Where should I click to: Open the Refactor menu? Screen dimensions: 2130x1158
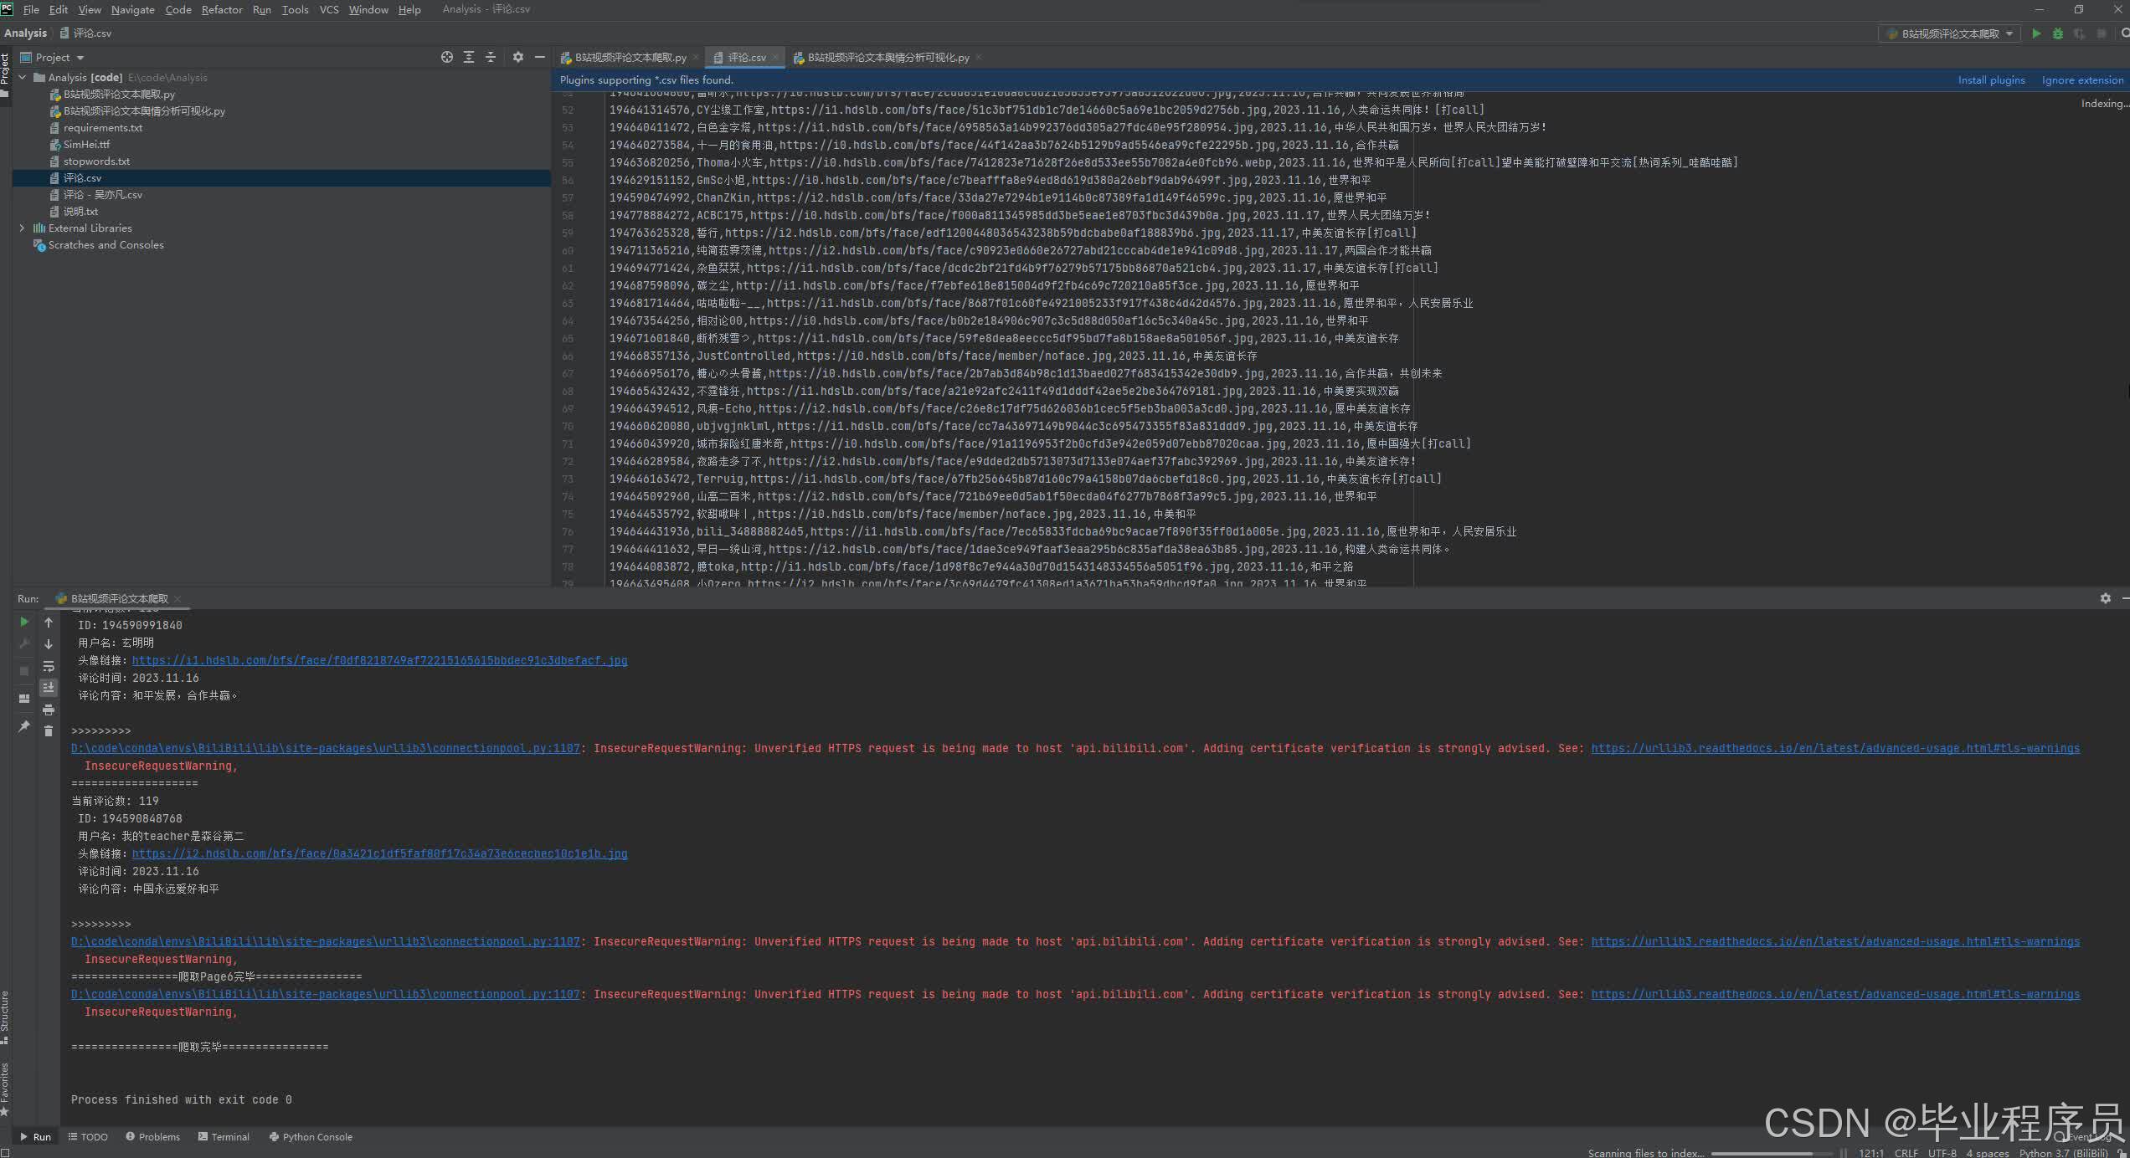(x=222, y=10)
